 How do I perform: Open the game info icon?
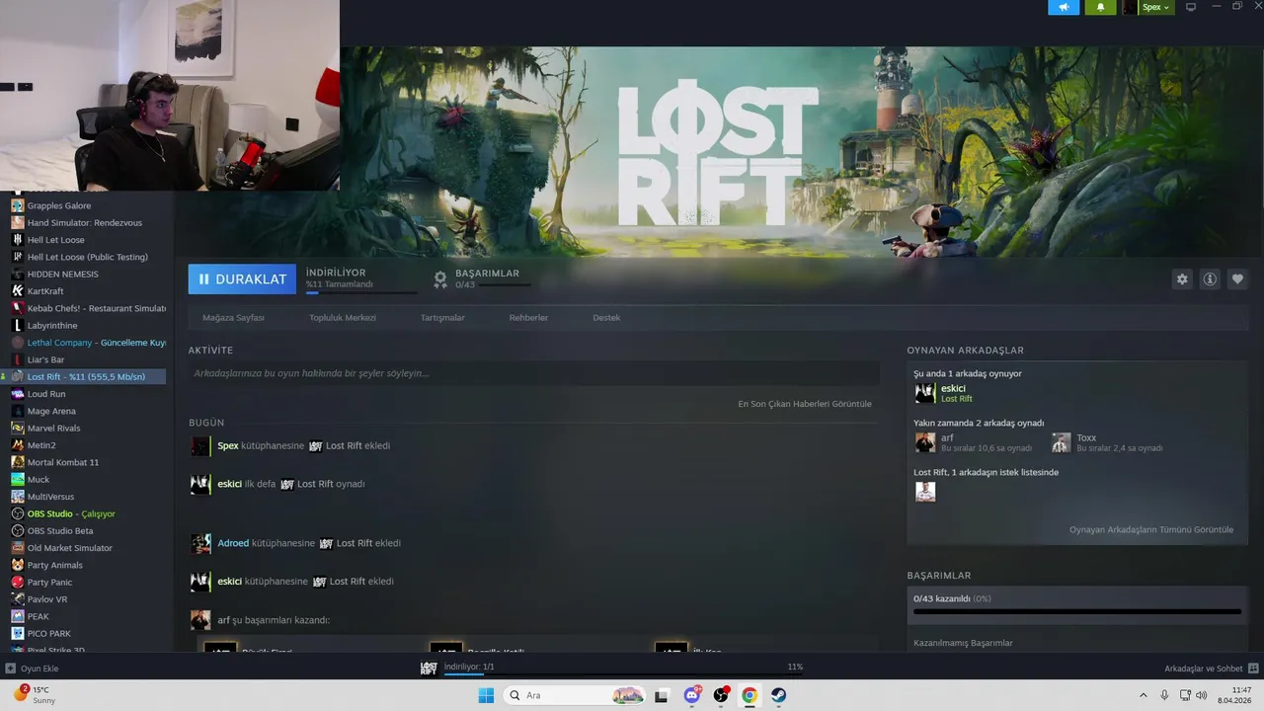click(1210, 279)
